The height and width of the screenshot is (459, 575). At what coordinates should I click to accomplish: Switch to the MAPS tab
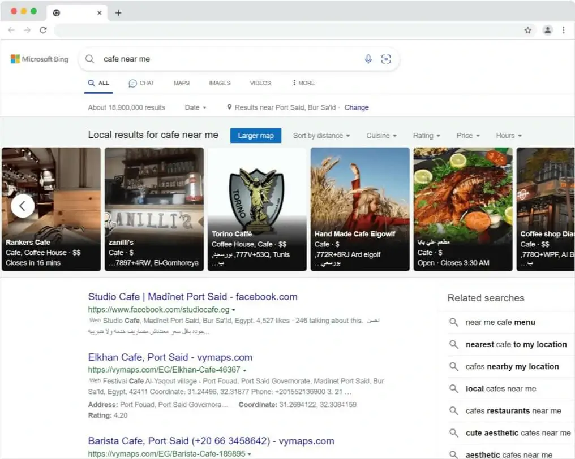[x=181, y=83]
